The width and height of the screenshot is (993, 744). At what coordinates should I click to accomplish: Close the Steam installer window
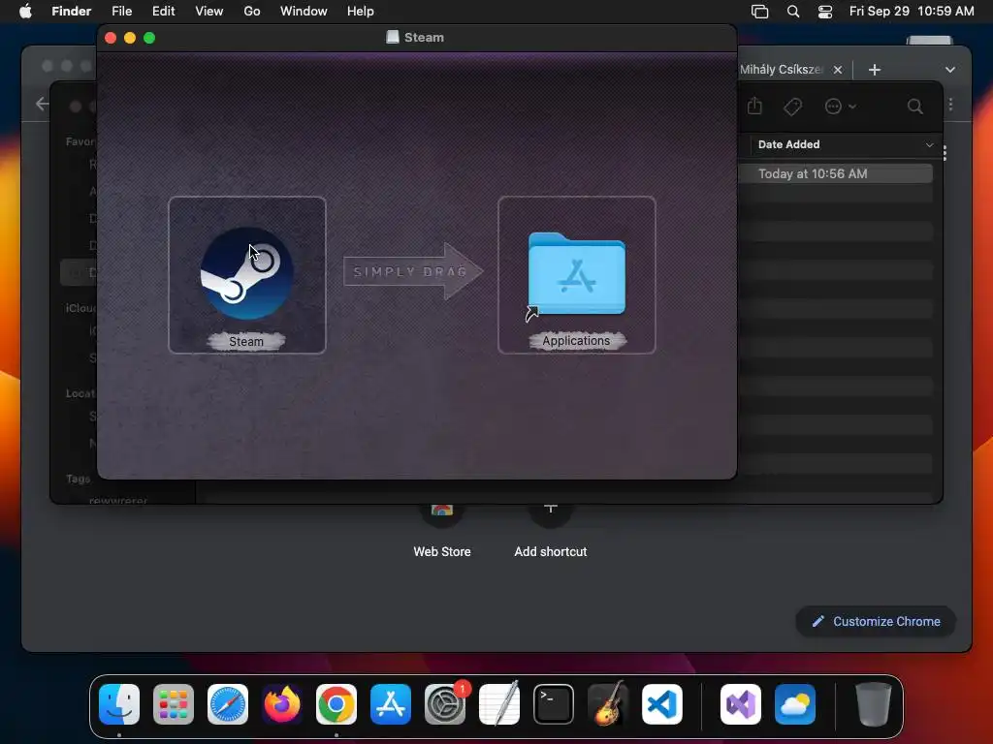click(x=111, y=38)
